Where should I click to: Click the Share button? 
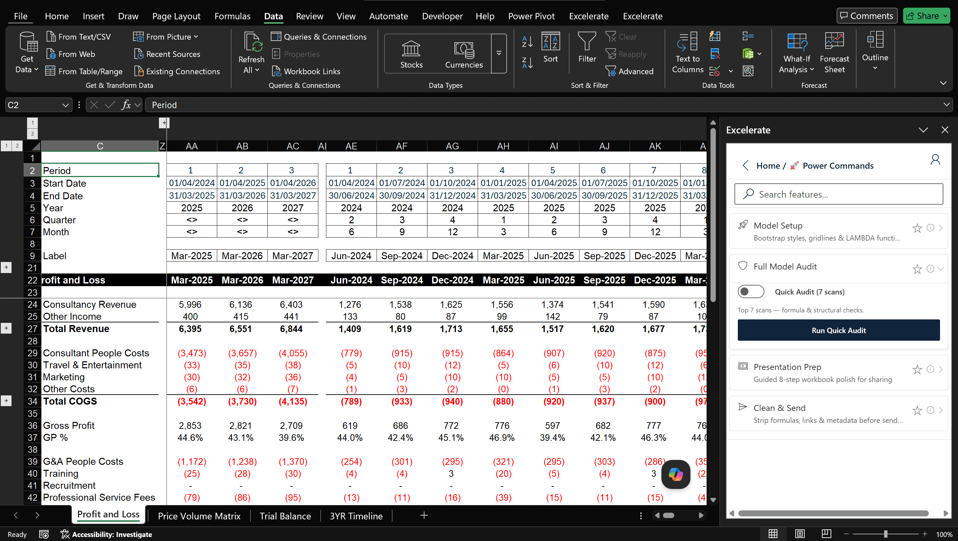point(926,16)
